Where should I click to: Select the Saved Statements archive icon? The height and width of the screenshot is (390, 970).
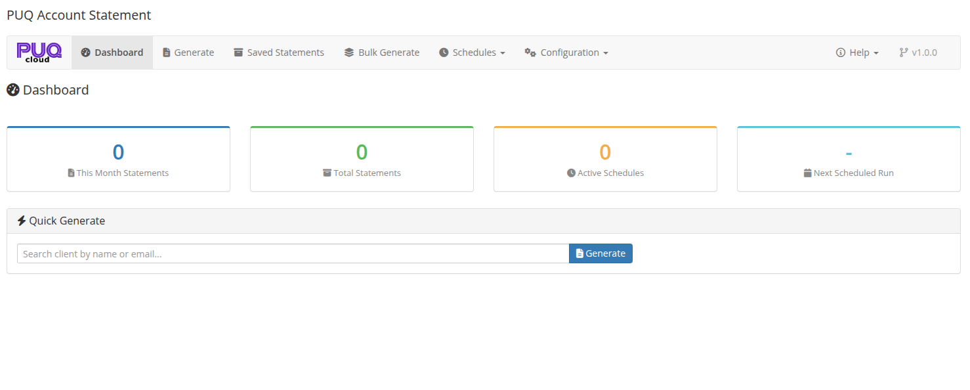tap(238, 52)
